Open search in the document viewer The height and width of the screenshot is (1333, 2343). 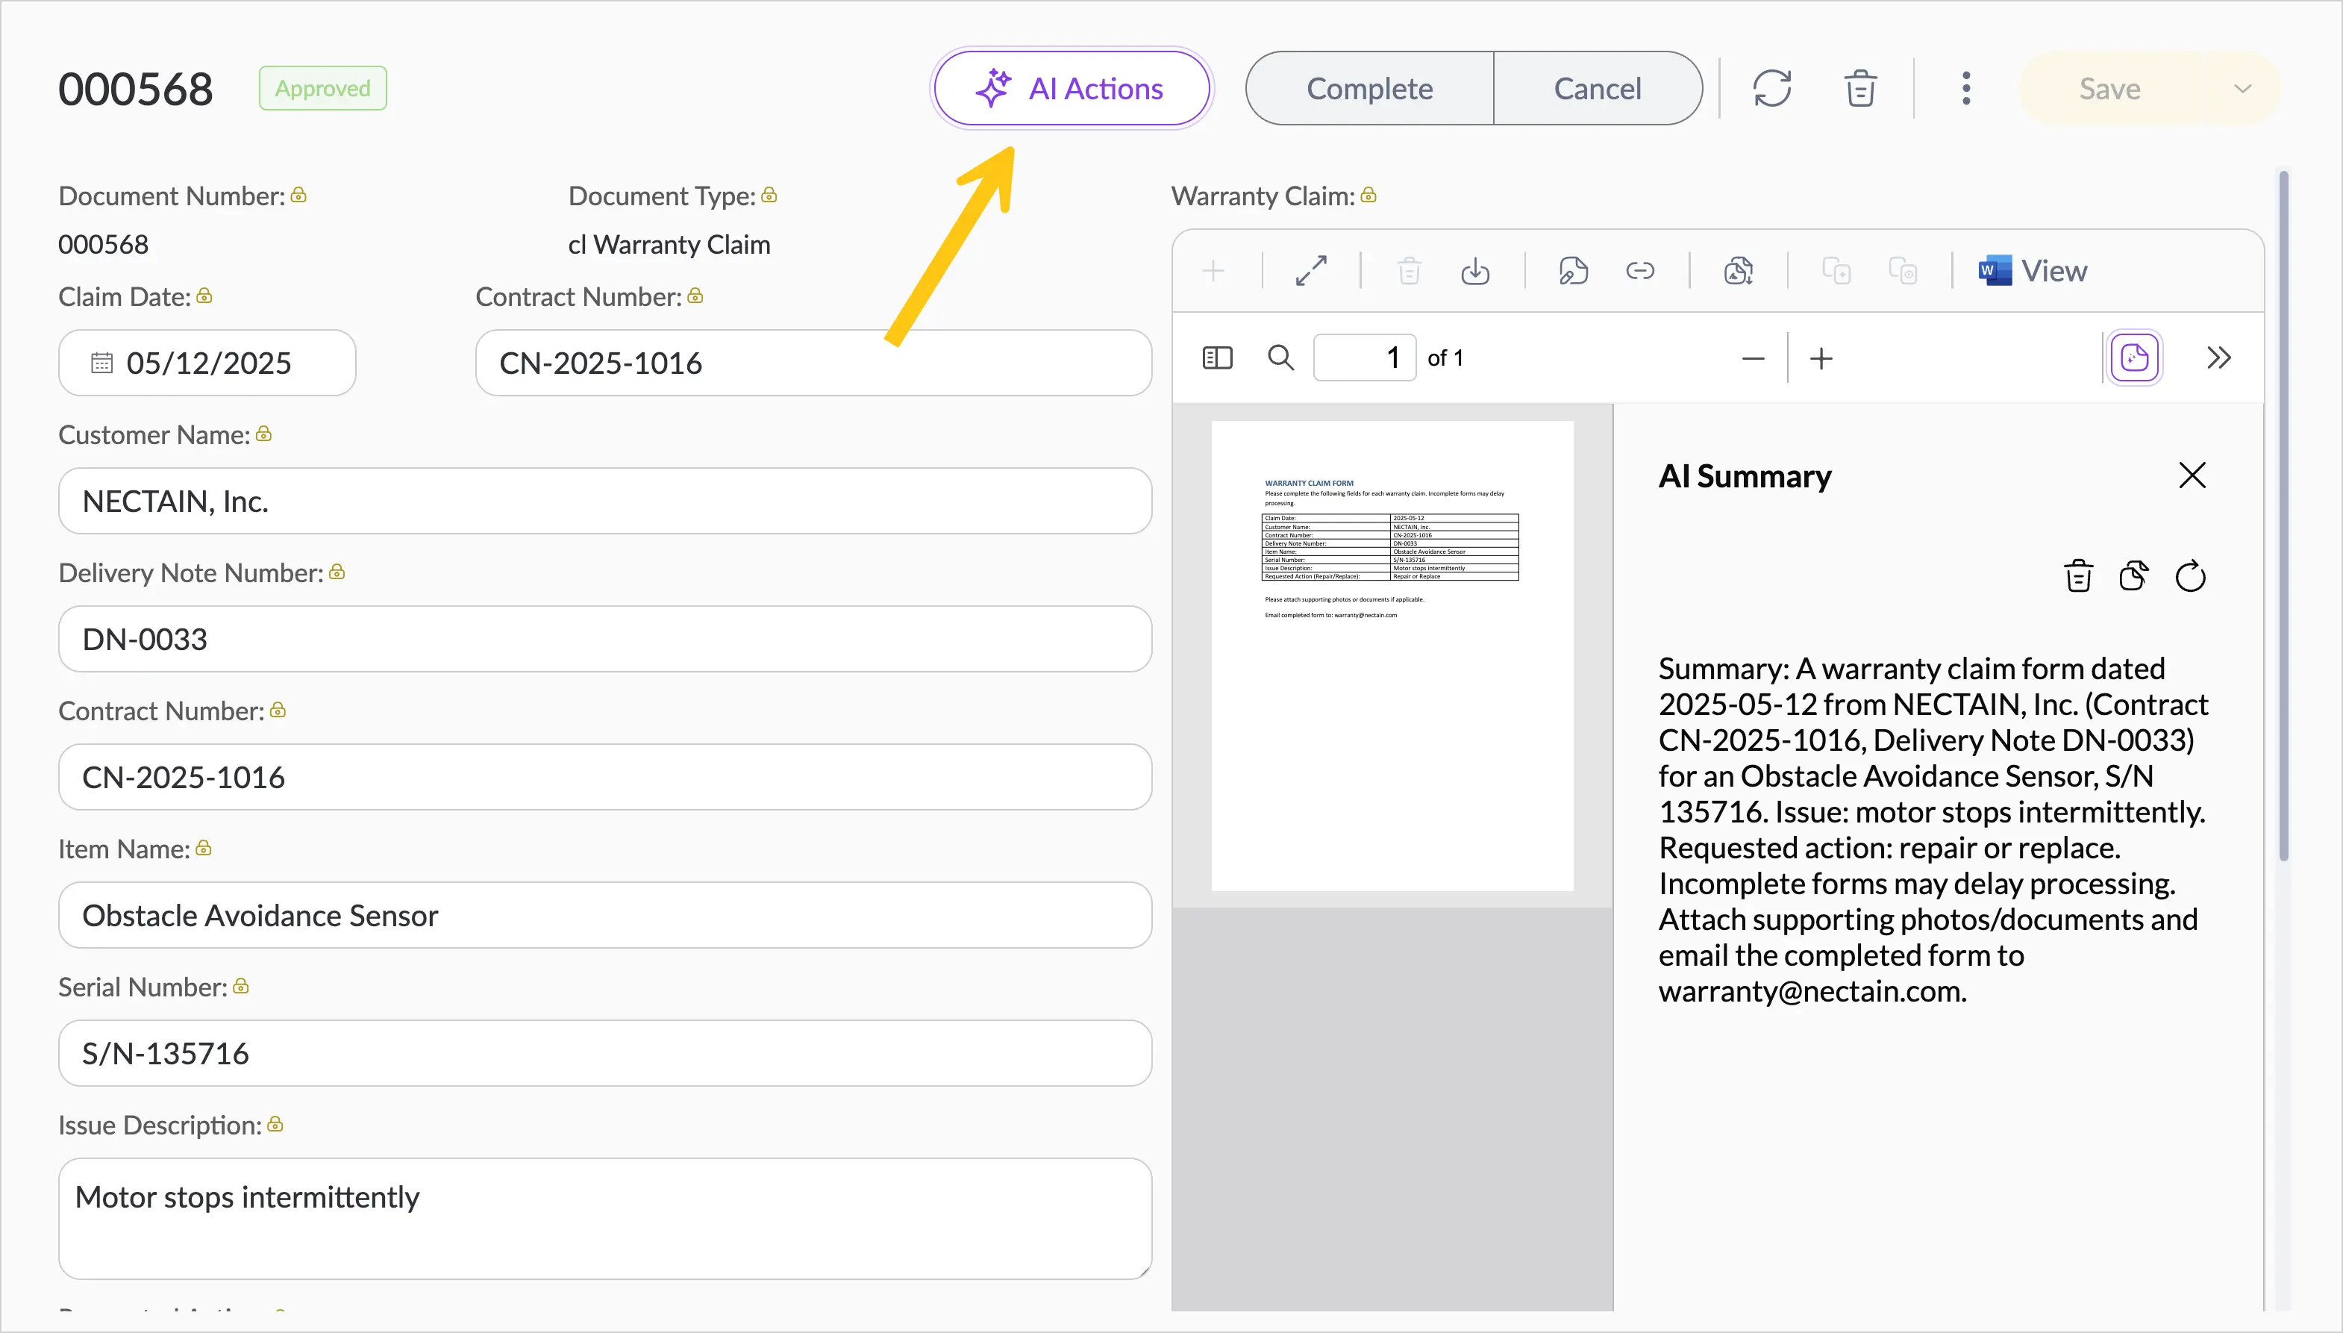coord(1280,358)
